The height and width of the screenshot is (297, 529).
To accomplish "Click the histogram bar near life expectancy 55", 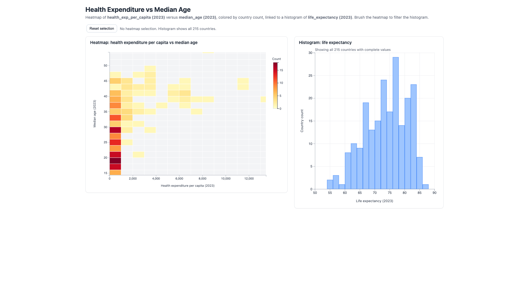I will pos(330,185).
